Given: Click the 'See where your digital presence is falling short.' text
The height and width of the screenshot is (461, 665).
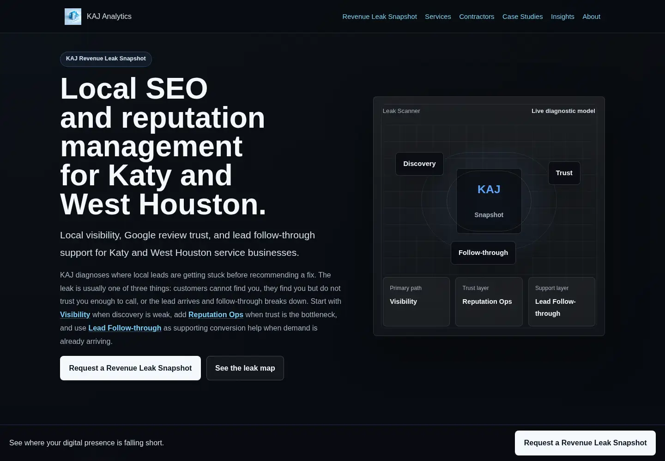Looking at the screenshot, I should (86, 443).
